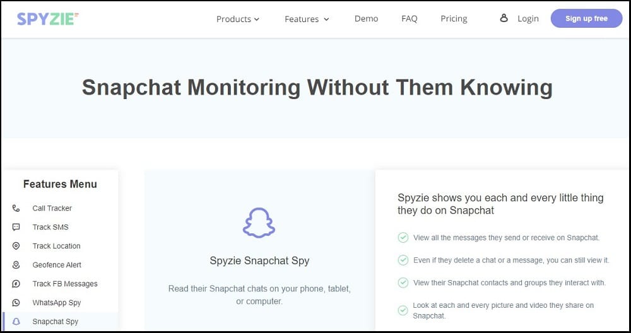This screenshot has height=333, width=631.
Task: Select Call Tracker in Features Menu
Action: [52, 208]
